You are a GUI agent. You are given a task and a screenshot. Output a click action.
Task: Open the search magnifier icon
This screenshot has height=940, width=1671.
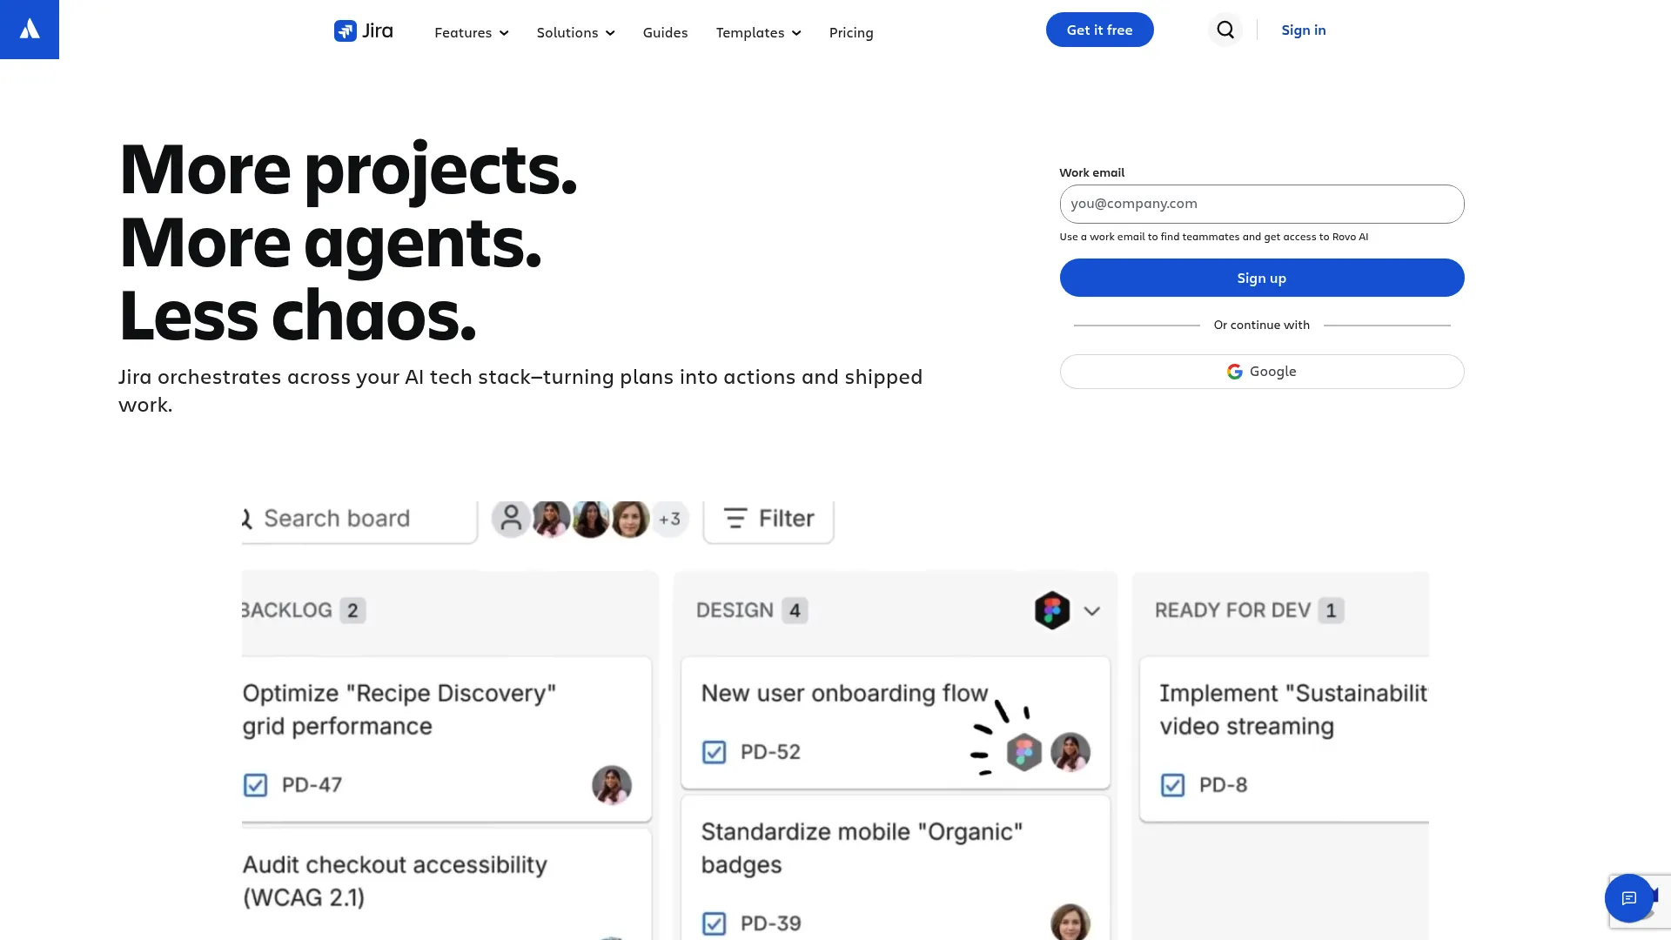1225,30
